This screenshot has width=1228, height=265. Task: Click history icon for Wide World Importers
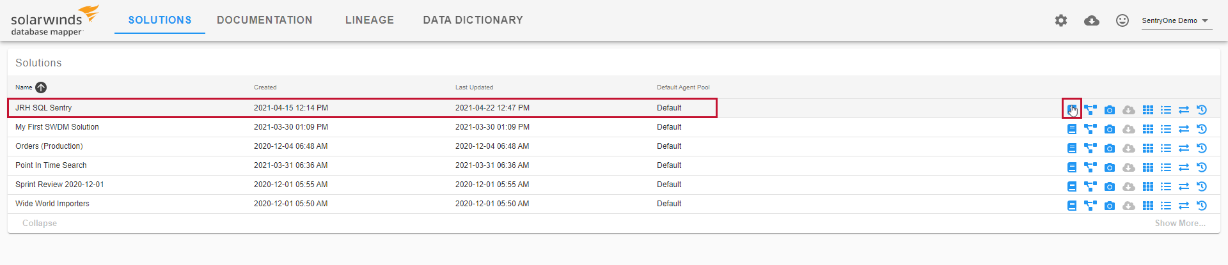1202,206
